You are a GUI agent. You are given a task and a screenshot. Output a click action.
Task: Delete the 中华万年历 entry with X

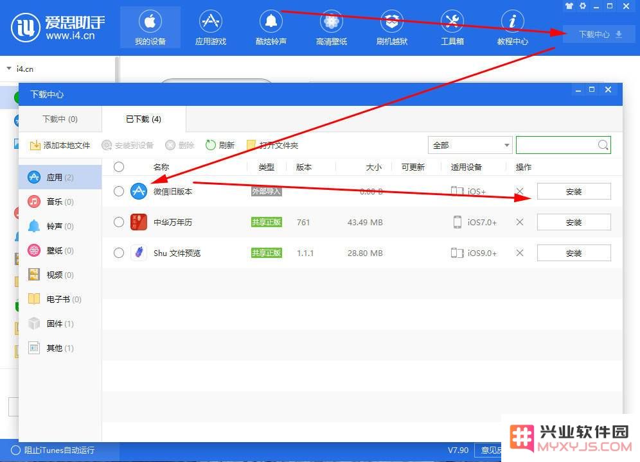520,222
